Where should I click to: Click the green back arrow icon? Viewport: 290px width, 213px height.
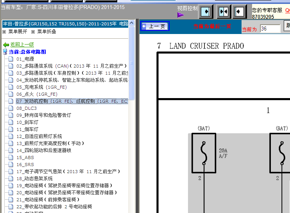(x=6, y=45)
